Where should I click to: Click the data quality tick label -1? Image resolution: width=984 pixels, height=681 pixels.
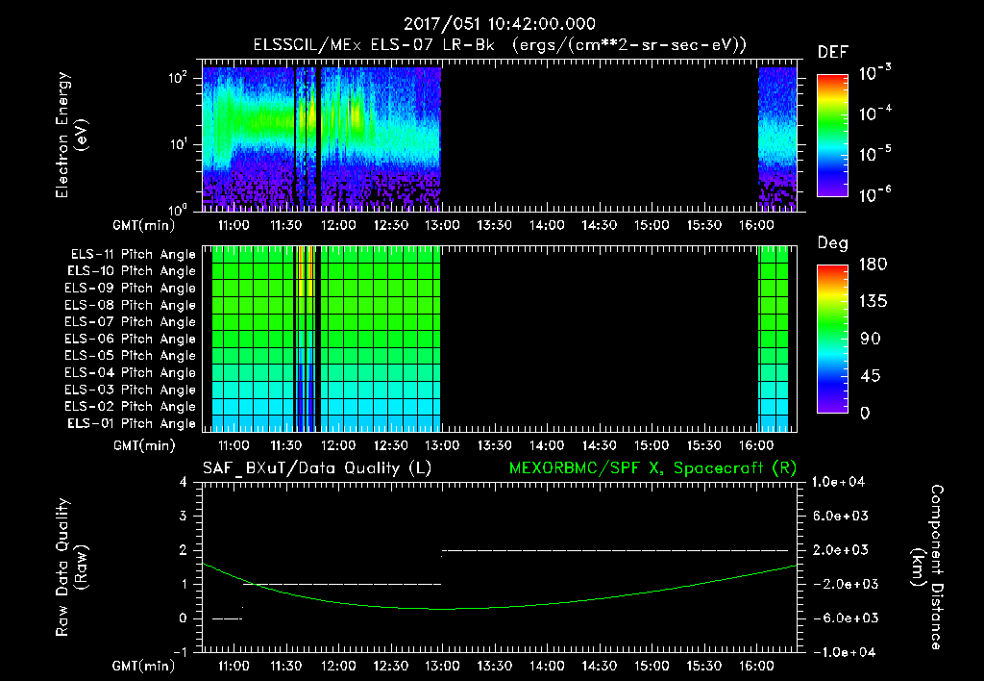click(x=180, y=652)
